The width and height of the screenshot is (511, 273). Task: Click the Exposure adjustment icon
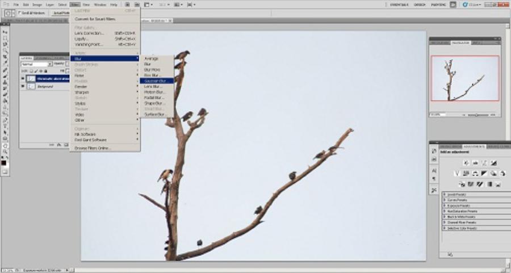tap(493, 163)
